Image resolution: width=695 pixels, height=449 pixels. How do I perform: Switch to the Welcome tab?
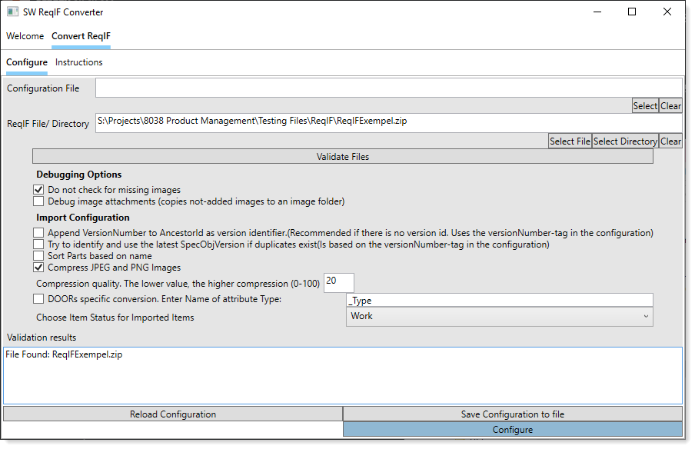coord(25,36)
